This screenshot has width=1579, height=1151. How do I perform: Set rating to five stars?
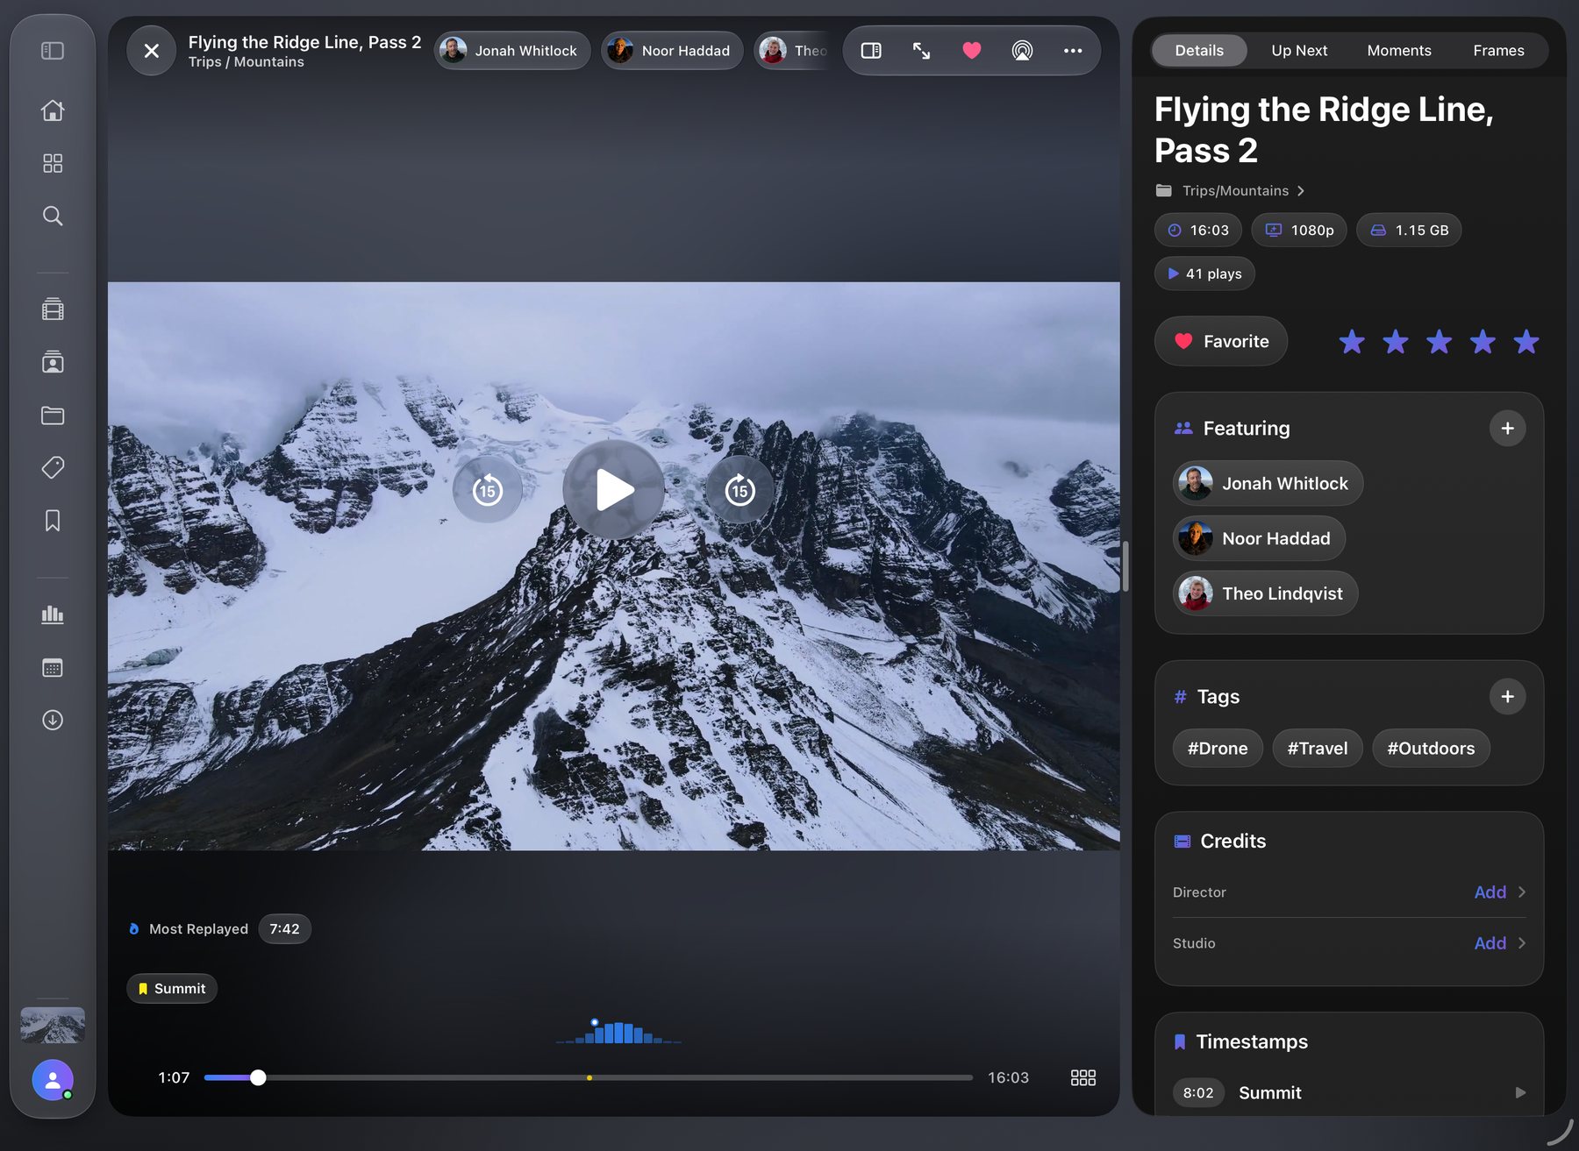coord(1526,342)
